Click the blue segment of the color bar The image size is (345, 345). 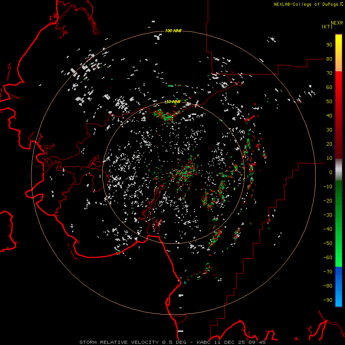tap(338, 287)
